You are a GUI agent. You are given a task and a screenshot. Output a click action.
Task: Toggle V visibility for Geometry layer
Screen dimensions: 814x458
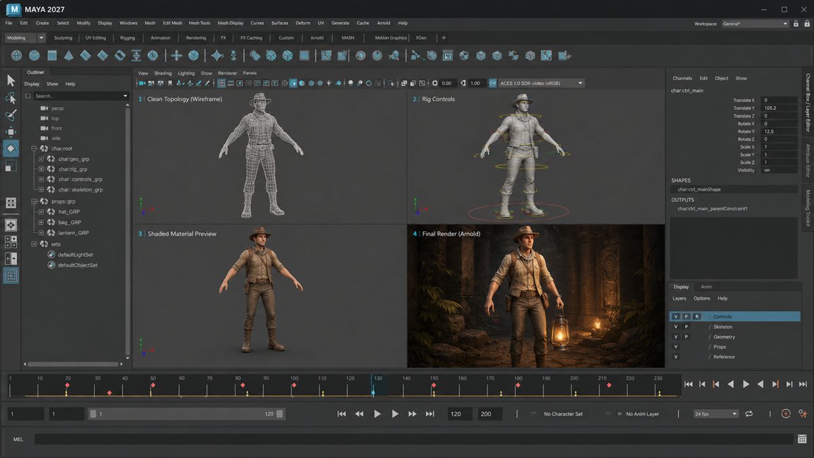point(676,337)
